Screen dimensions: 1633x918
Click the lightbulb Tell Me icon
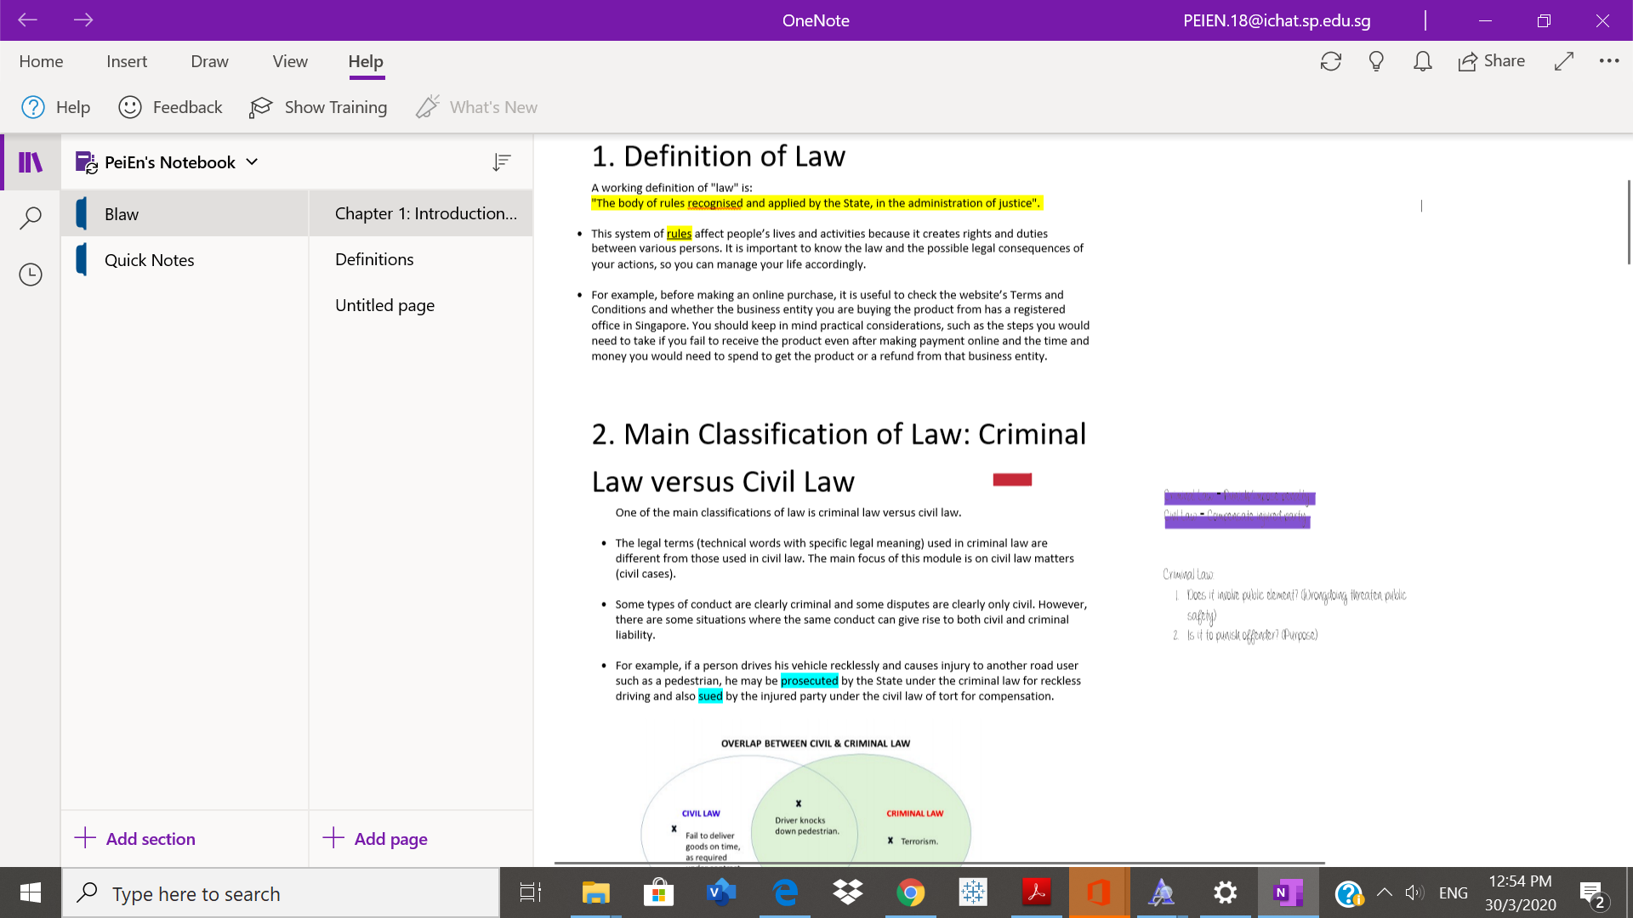pyautogui.click(x=1376, y=61)
